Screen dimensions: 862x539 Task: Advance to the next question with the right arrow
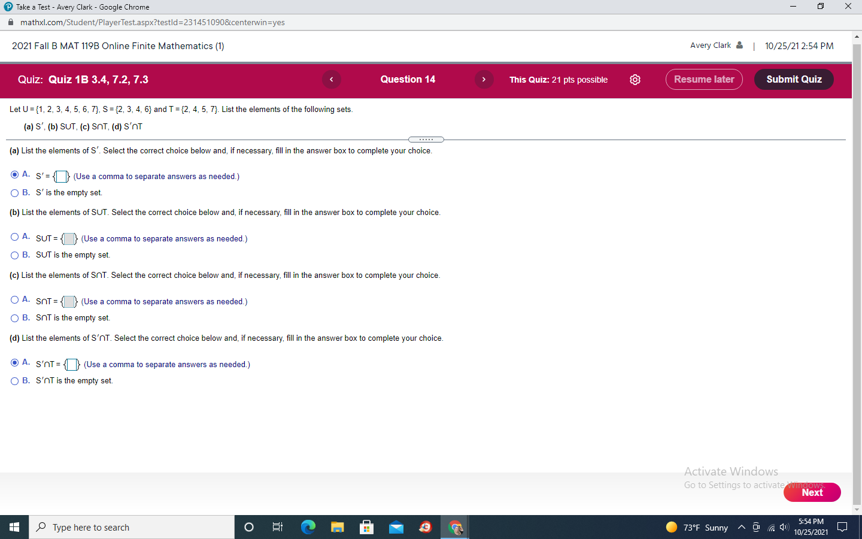tap(484, 79)
